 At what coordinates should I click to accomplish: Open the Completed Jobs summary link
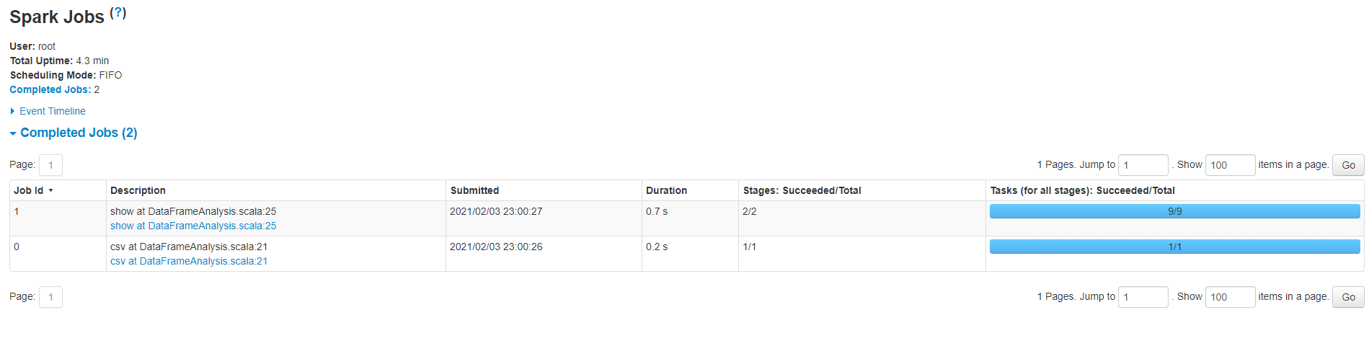click(x=50, y=89)
